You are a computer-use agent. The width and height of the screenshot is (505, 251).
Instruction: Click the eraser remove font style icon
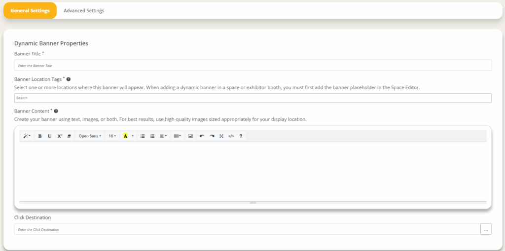tap(69, 136)
